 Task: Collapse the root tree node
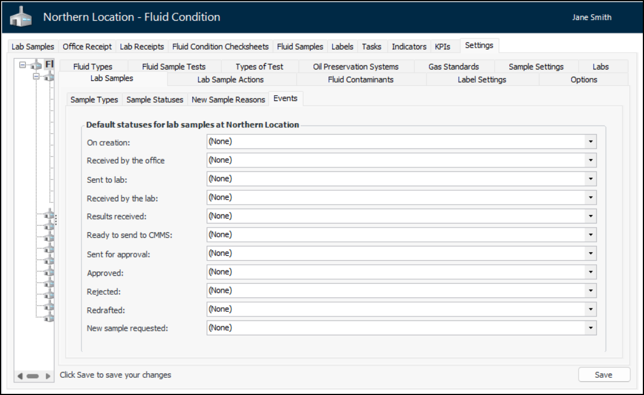pyautogui.click(x=22, y=65)
